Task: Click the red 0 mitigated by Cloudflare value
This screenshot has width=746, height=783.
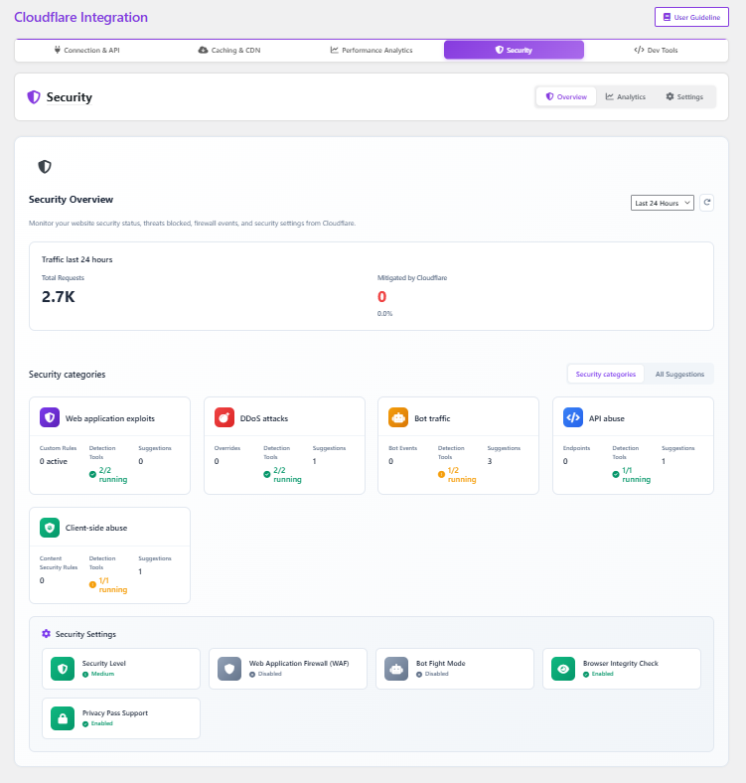Action: 382,297
